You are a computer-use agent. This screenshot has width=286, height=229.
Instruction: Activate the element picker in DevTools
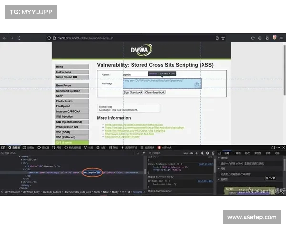[x=3, y=147]
